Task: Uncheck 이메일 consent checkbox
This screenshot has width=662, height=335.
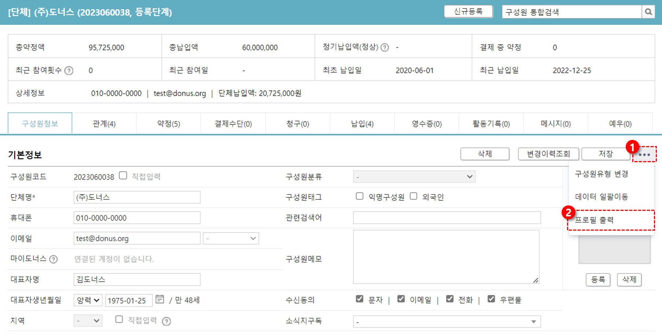Action: tap(401, 299)
